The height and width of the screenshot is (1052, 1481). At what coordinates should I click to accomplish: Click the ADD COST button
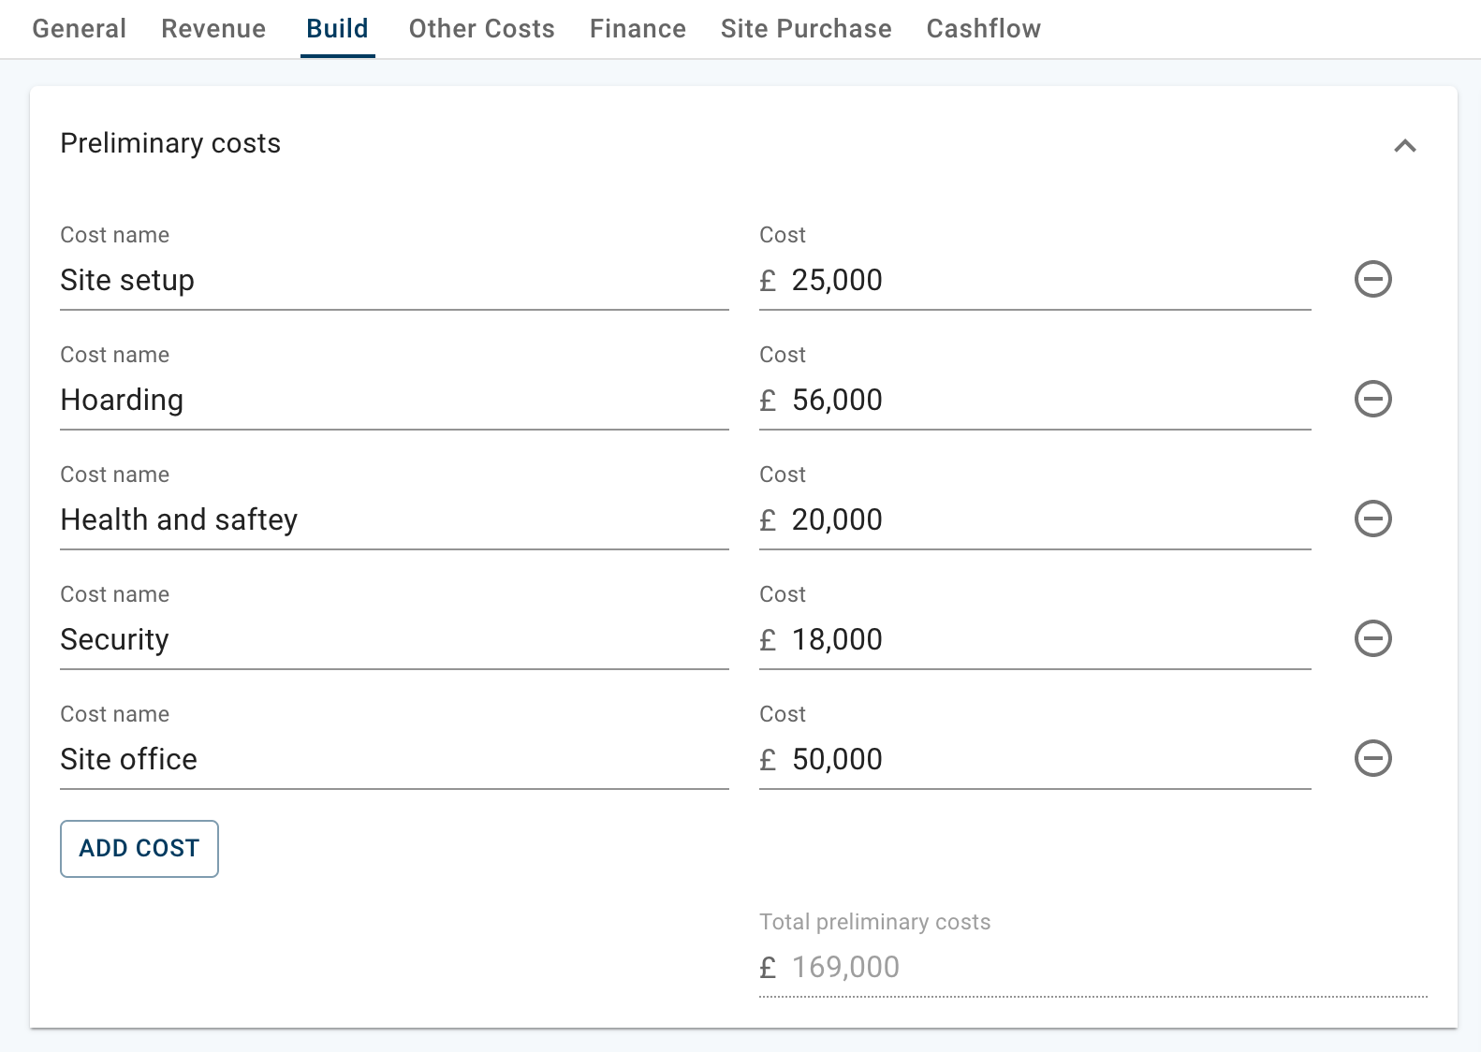139,849
